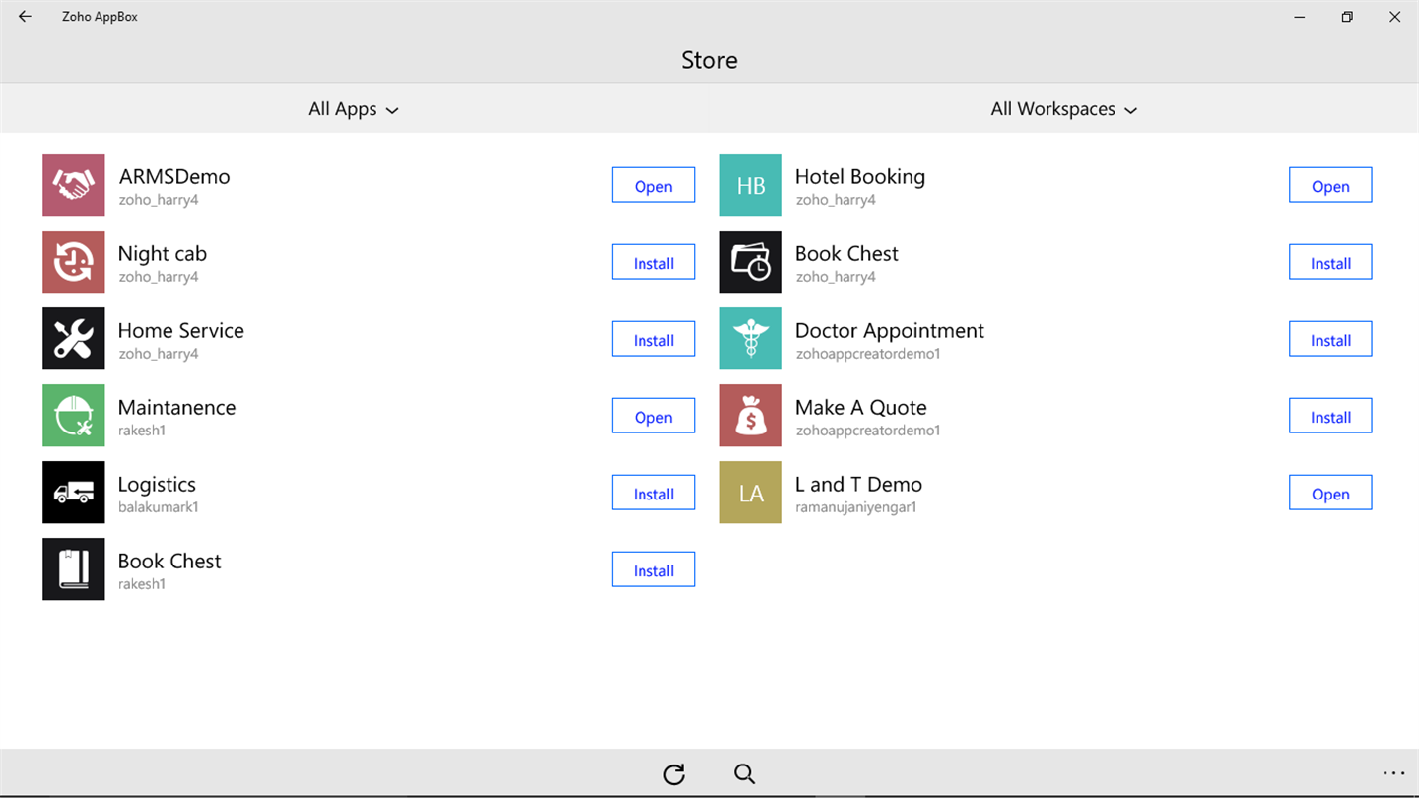Select the Night cab app title
The width and height of the screenshot is (1419, 798).
pyautogui.click(x=163, y=254)
